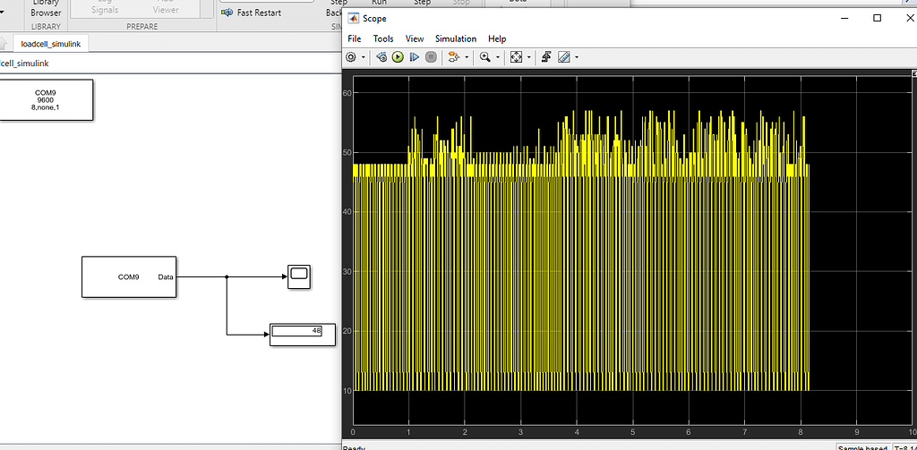The width and height of the screenshot is (917, 450).
Task: Open the Simulation menu in Scope
Action: (x=456, y=38)
